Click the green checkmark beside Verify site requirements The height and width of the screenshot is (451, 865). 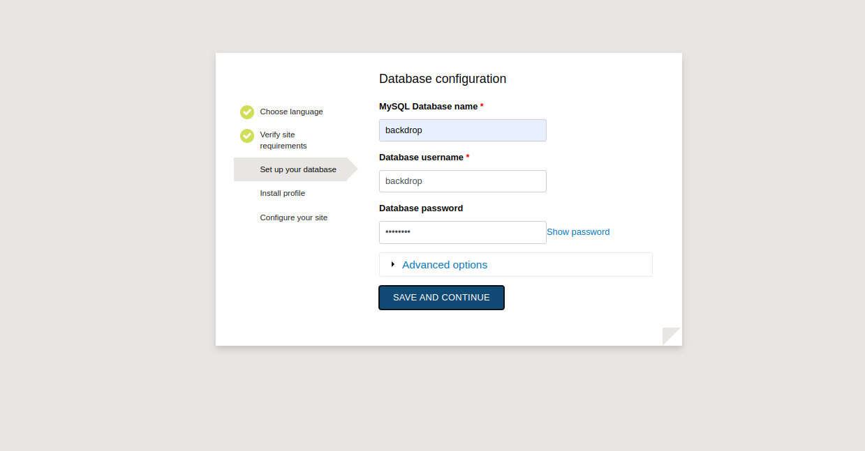pos(247,136)
